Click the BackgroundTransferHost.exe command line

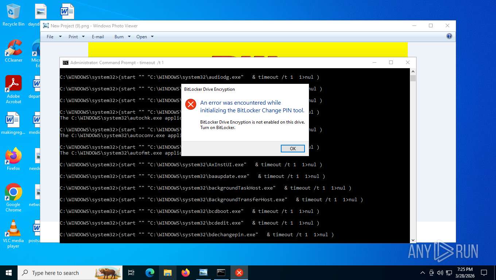point(212,199)
